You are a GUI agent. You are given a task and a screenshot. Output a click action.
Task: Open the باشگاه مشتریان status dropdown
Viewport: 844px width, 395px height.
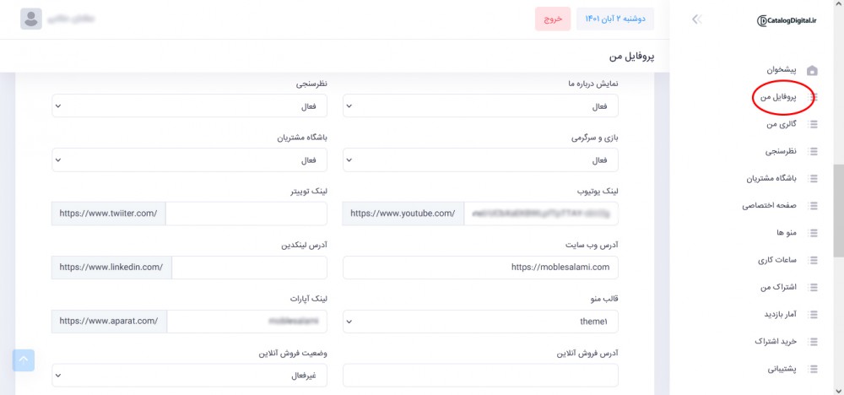coord(189,160)
